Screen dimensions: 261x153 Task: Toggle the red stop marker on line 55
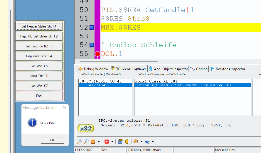[x=97, y=54]
